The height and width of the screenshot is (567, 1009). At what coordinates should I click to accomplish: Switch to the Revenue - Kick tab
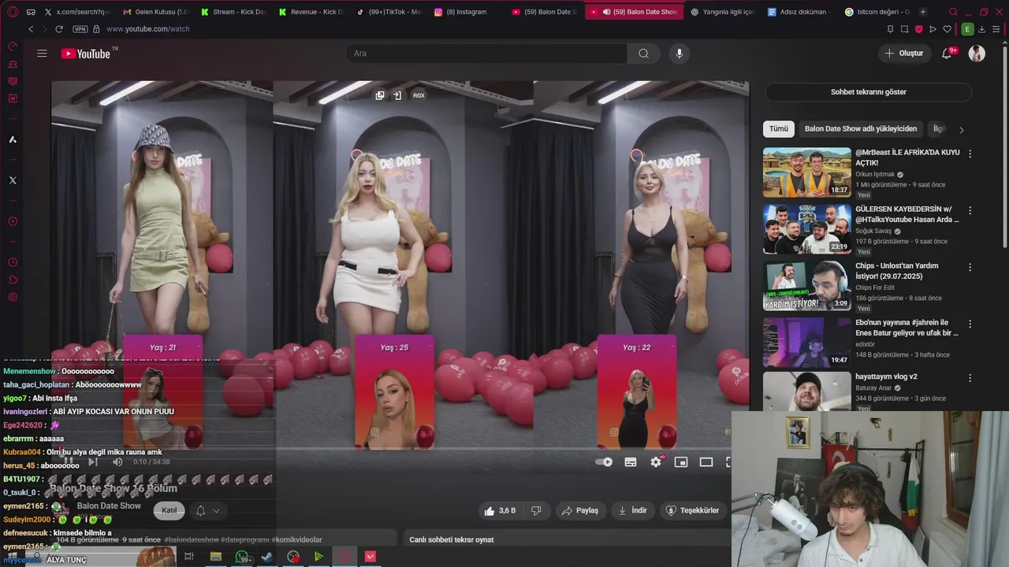311,12
